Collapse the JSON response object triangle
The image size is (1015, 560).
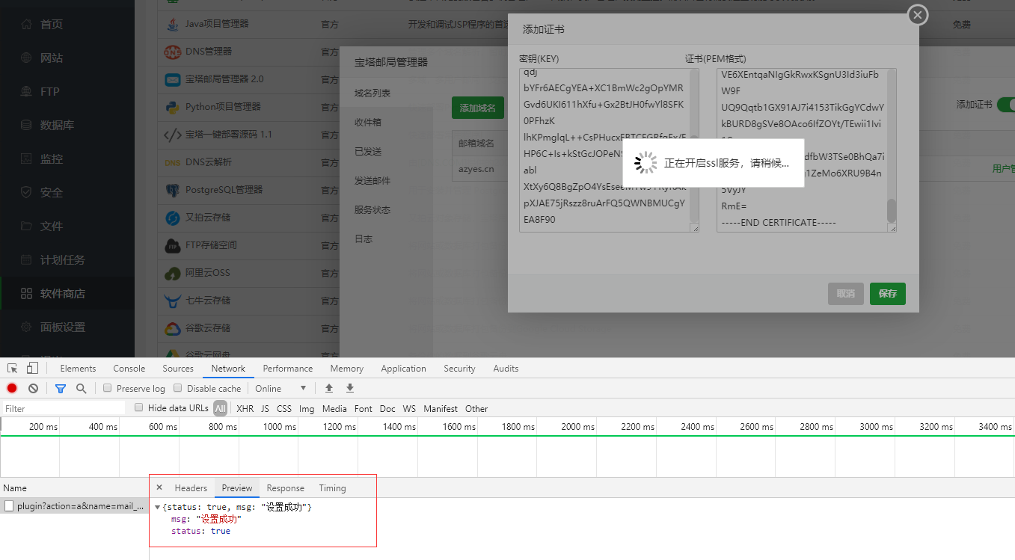pos(158,508)
